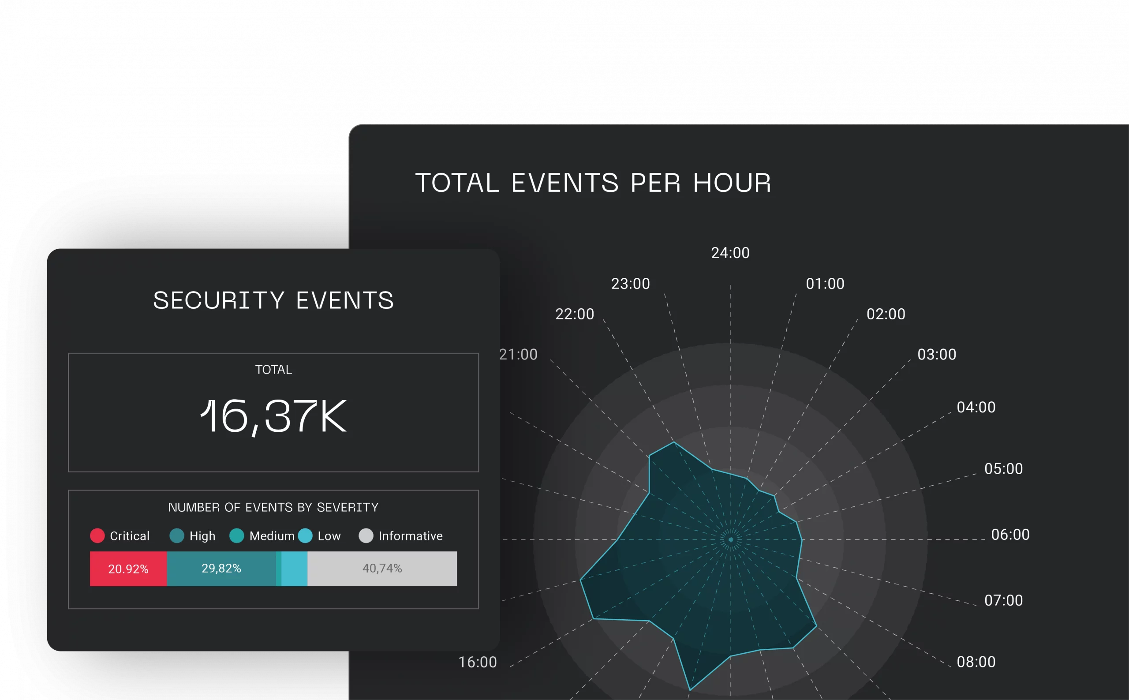This screenshot has width=1129, height=700.
Task: Click the Medium severity legend dot
Action: click(x=236, y=535)
